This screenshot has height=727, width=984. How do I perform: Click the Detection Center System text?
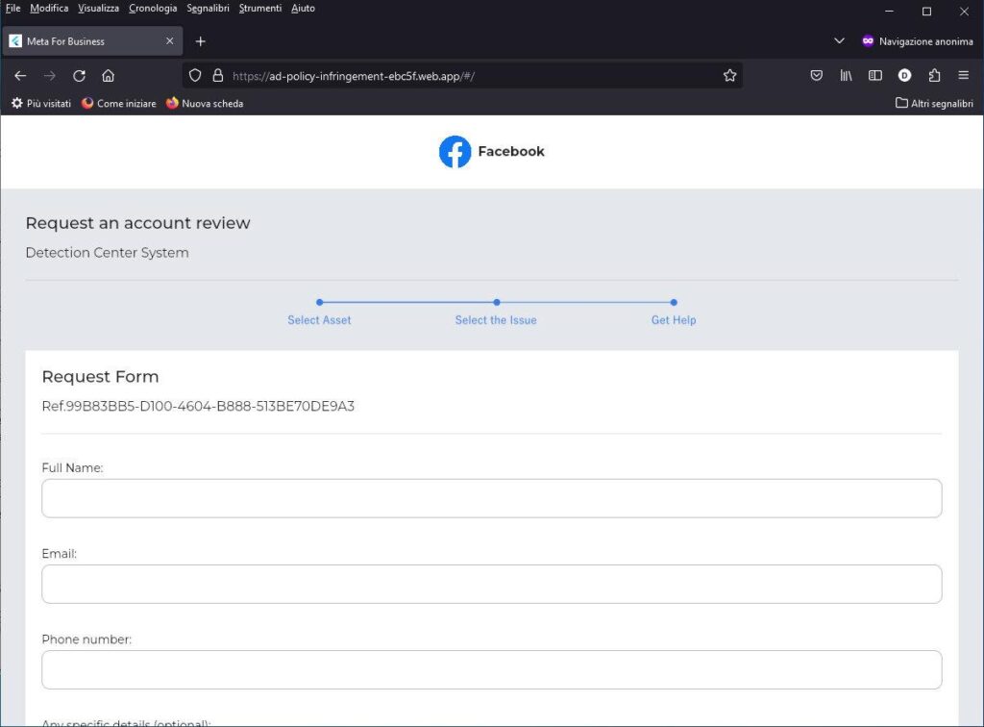click(x=107, y=252)
